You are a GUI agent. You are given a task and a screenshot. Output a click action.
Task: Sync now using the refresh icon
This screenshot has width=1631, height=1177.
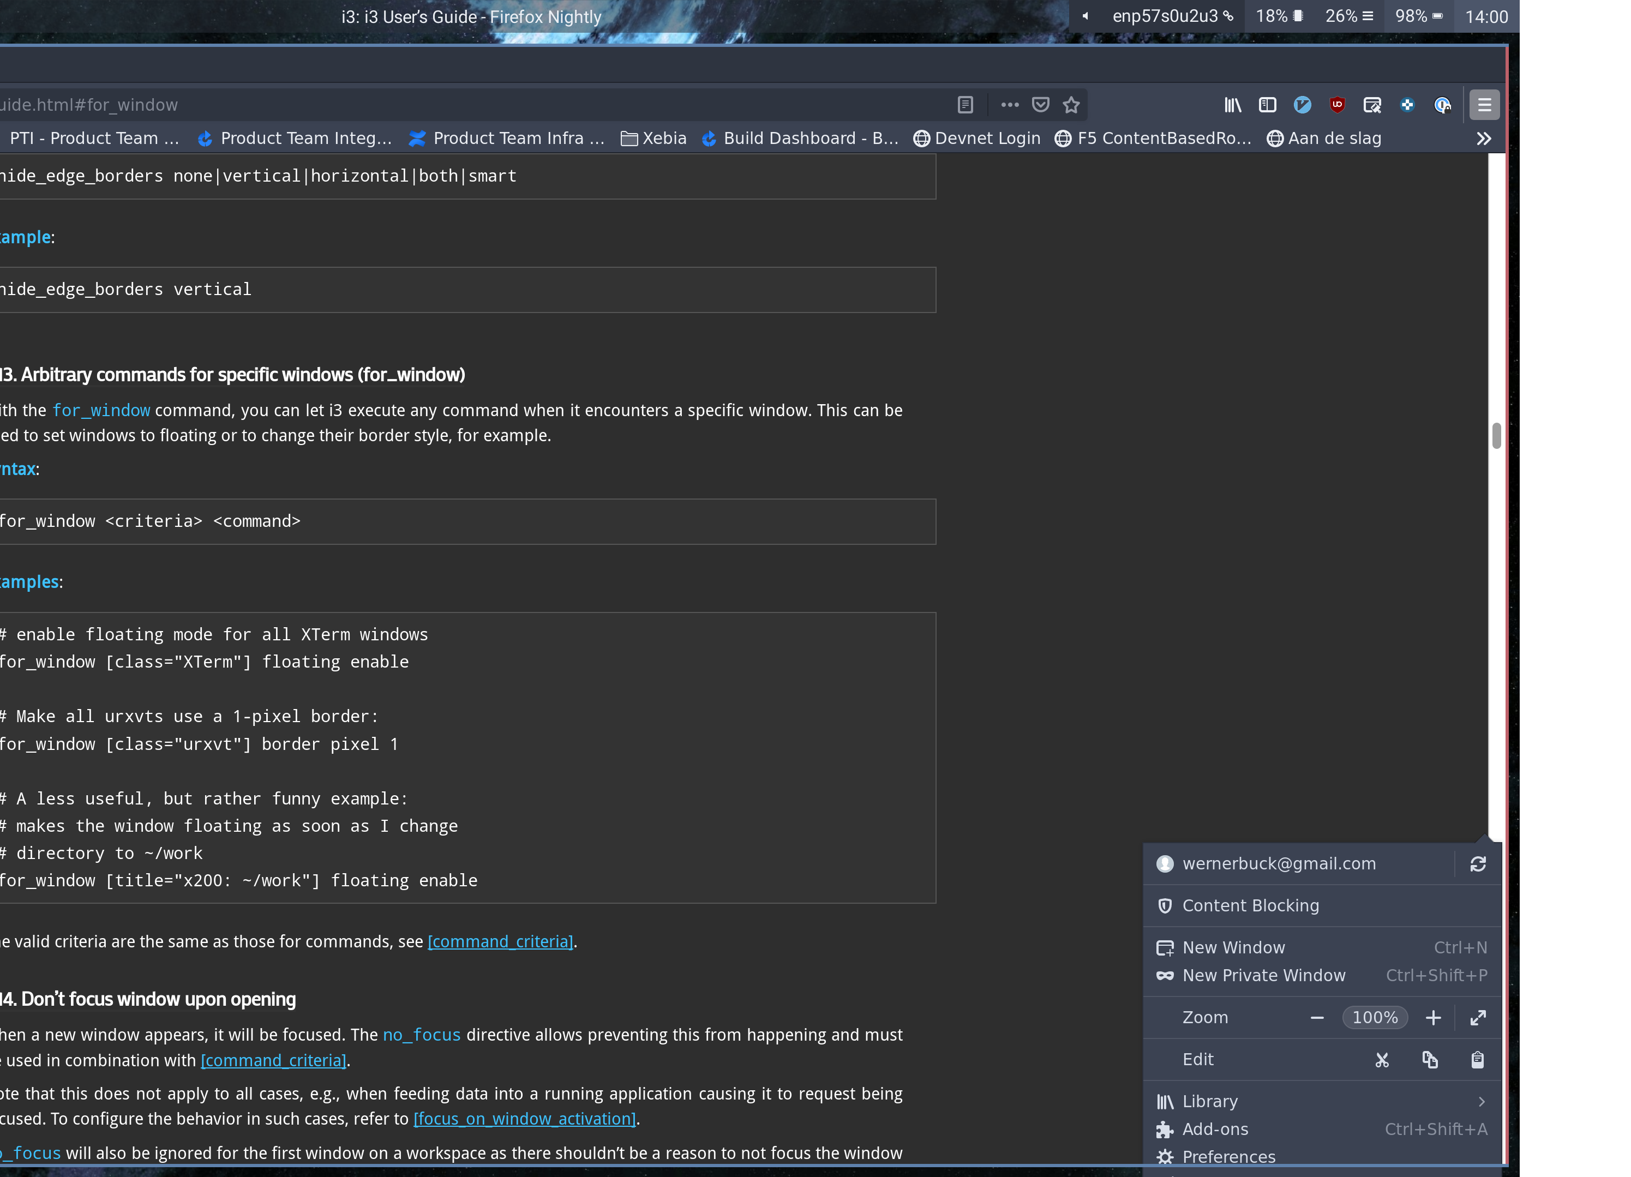[x=1478, y=863]
